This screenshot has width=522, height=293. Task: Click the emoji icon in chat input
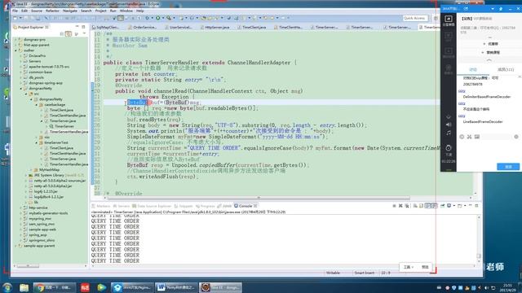(462, 137)
